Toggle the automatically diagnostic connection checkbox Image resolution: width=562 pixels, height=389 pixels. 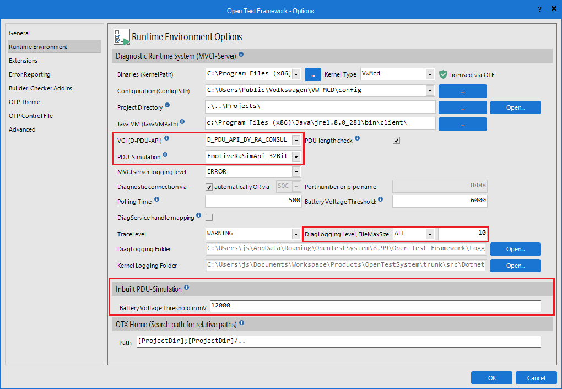pyautogui.click(x=209, y=187)
